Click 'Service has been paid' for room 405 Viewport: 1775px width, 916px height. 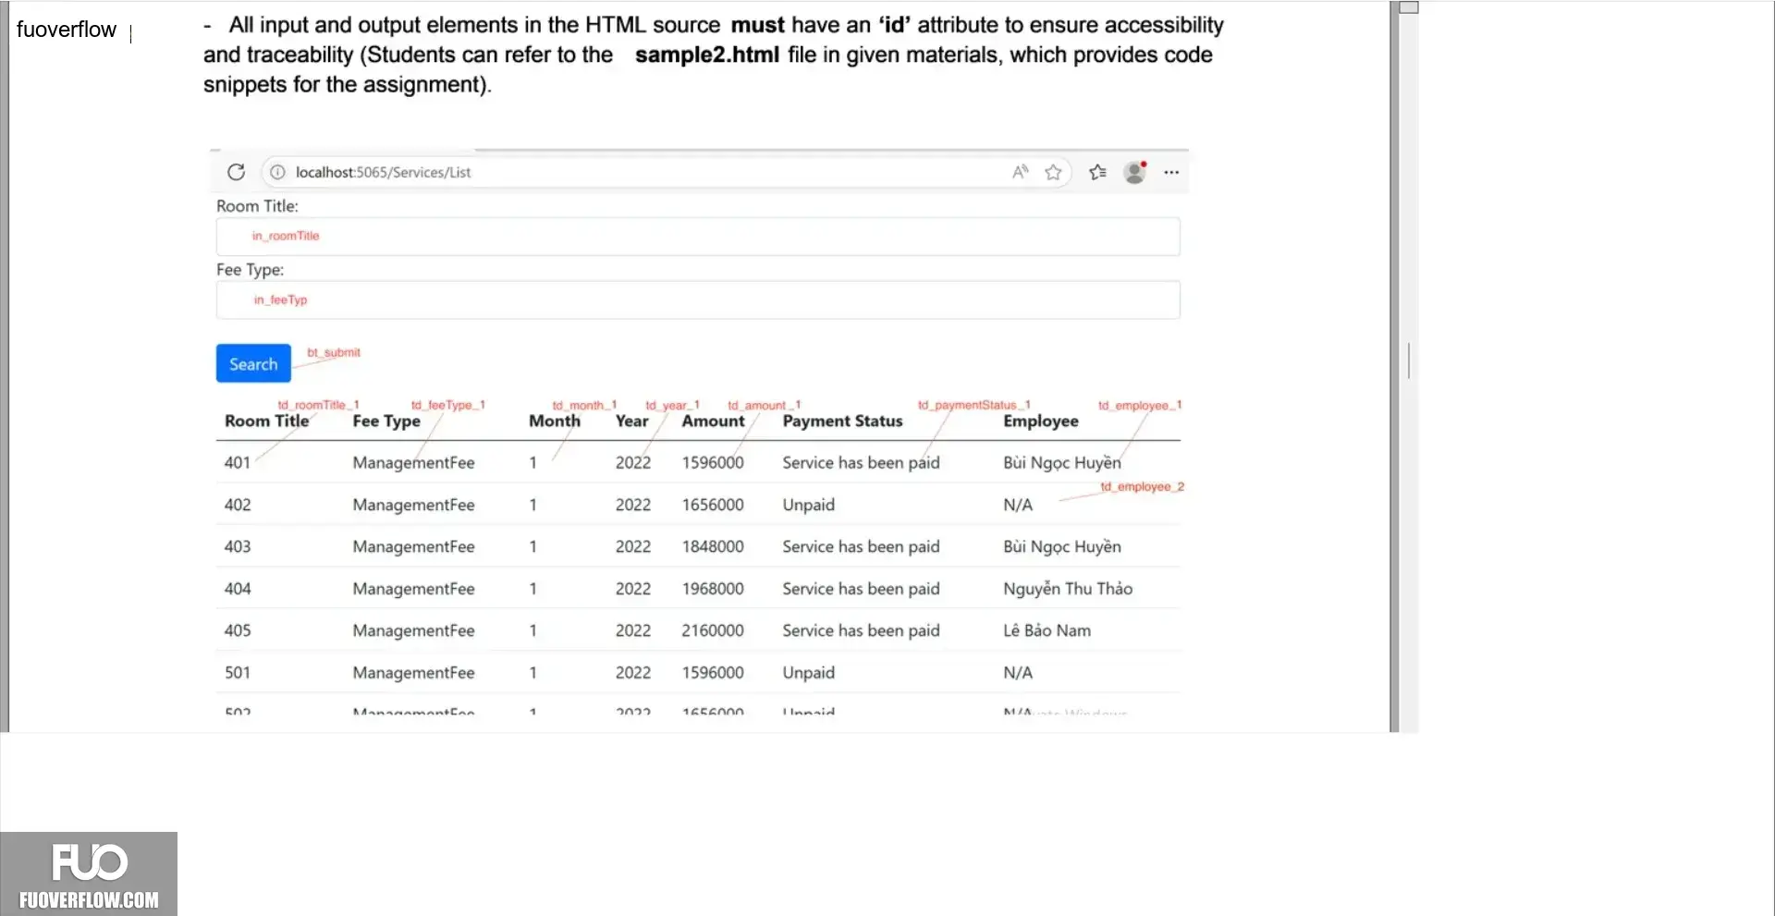(861, 630)
